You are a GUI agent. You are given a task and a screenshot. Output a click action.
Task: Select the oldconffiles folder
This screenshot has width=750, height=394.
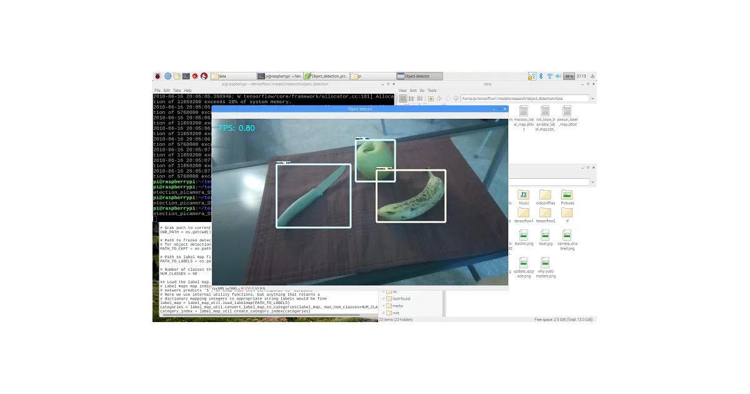(545, 197)
